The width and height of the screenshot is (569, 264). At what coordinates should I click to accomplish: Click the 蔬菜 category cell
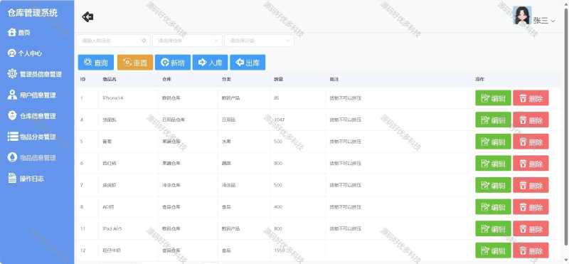(226, 164)
